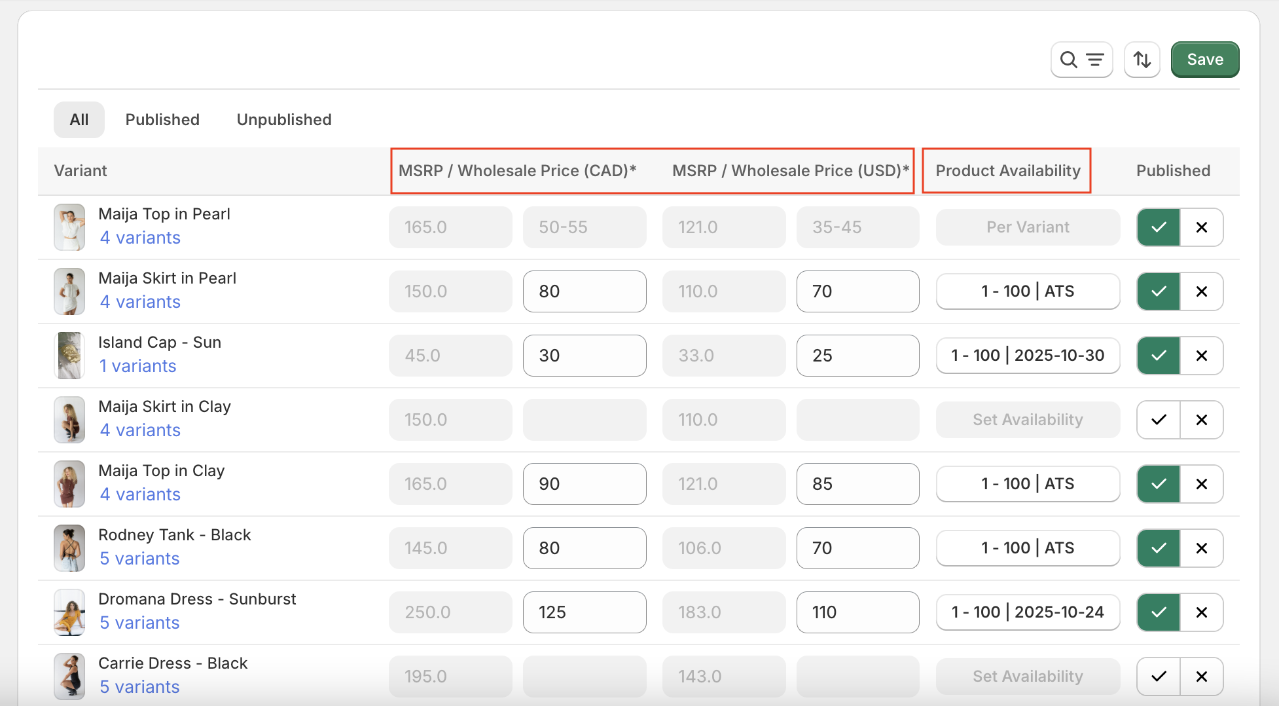Unpublish Carrie Dress - Black with X
Screen dimensions: 1279x706
pos(1202,677)
